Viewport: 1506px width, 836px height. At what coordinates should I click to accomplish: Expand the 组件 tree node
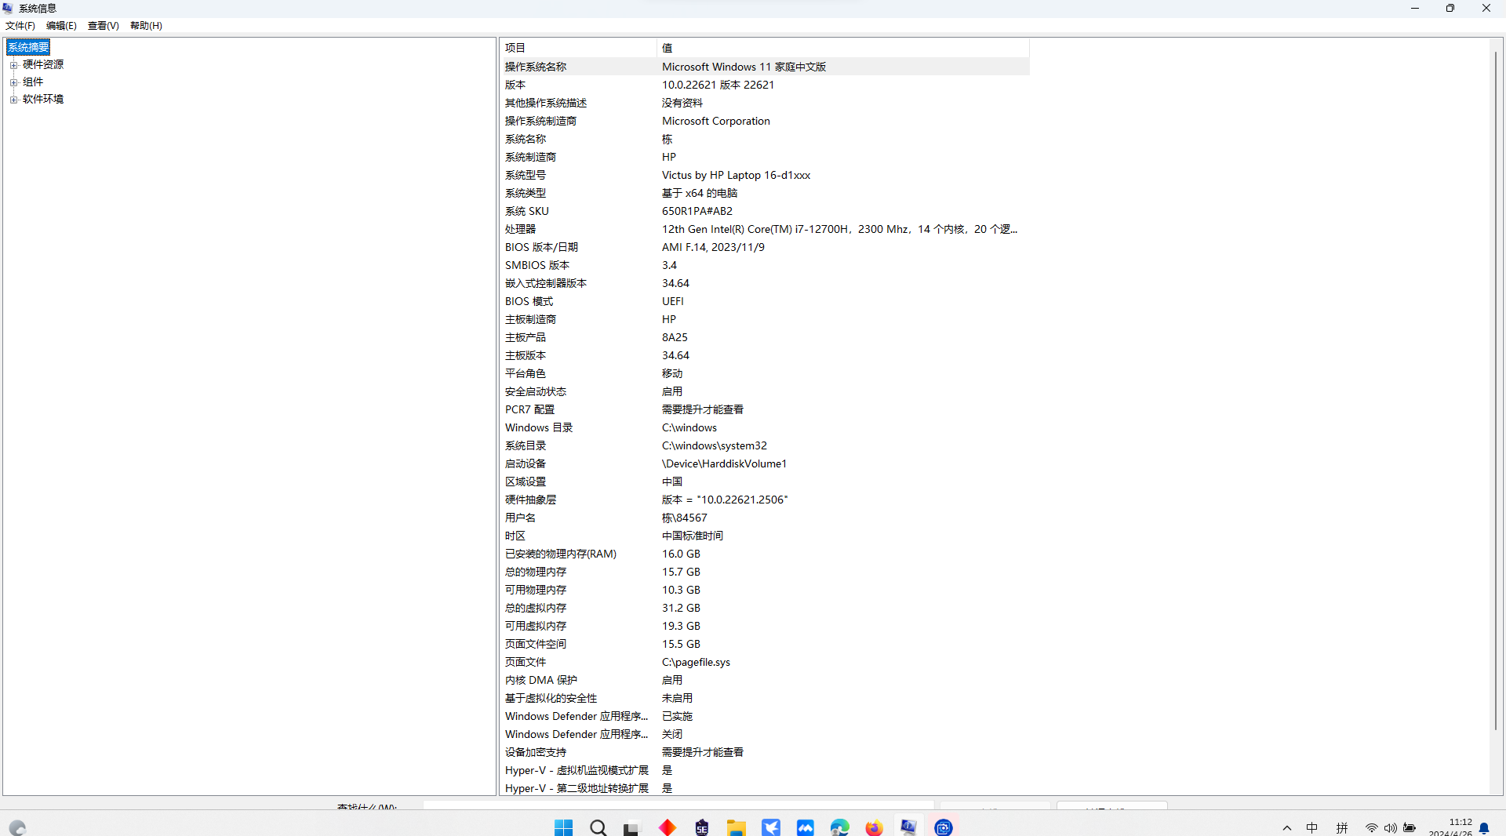coord(13,82)
